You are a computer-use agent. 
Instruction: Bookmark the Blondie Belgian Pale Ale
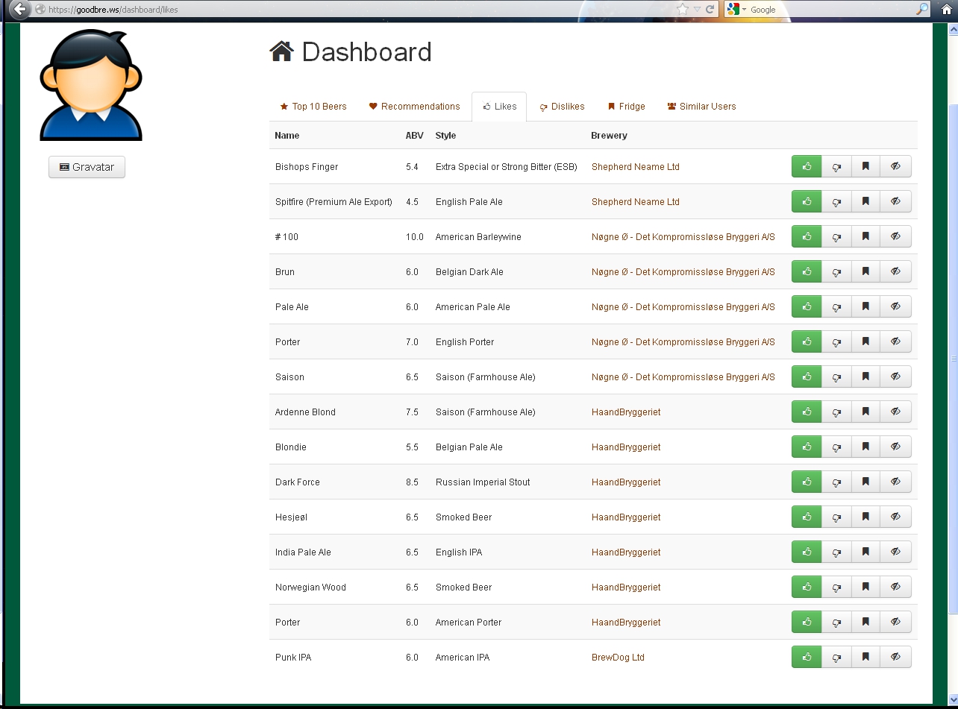click(865, 447)
